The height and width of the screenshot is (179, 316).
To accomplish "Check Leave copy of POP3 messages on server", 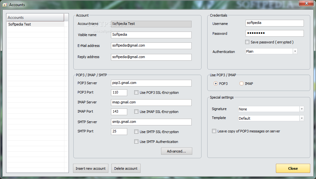I will pyautogui.click(x=214, y=131).
